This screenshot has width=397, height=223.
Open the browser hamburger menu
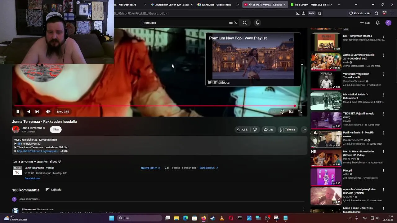[x=392, y=13]
